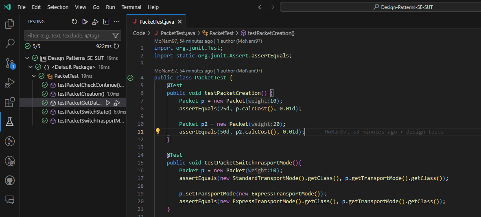This screenshot has width=481, height=217.
Task: Collapse the Default Package tree node
Action: (x=31, y=67)
